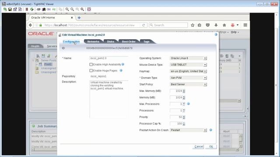Expand the Server Pools tree node
Screen dimensions: 280x157
(x=33, y=60)
